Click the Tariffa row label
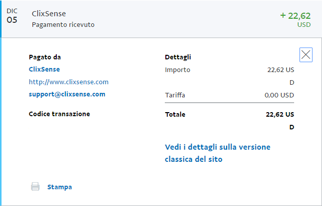The width and height of the screenshot is (322, 206). click(175, 95)
